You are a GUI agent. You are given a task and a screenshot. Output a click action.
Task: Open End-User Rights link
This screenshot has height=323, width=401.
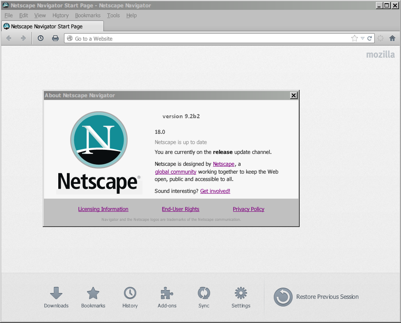[180, 209]
